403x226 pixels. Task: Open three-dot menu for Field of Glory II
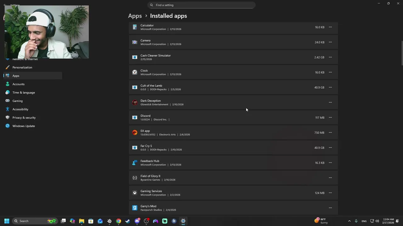(330, 178)
